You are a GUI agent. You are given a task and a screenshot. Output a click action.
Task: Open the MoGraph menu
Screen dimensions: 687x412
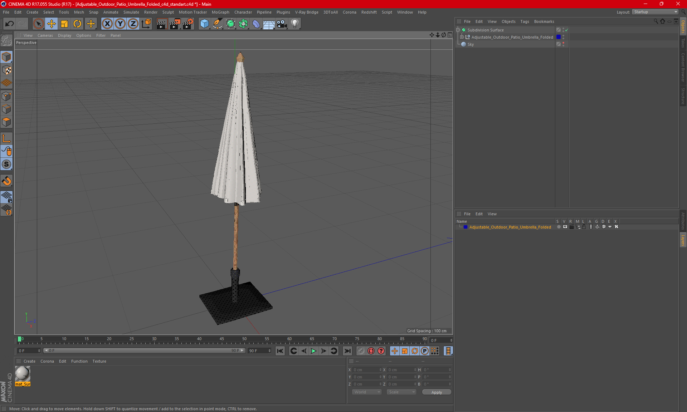click(x=220, y=12)
